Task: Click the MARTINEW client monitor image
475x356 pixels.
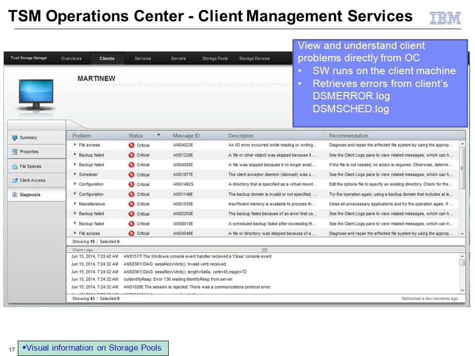Action: 36,94
